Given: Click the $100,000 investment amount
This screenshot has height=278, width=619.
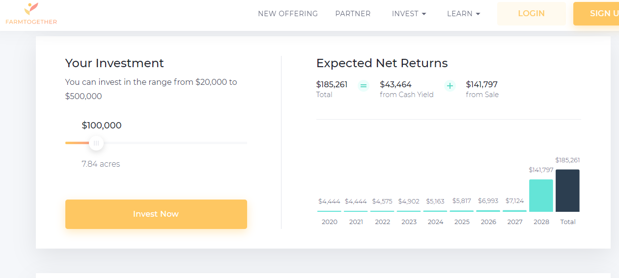Looking at the screenshot, I should pyautogui.click(x=102, y=126).
